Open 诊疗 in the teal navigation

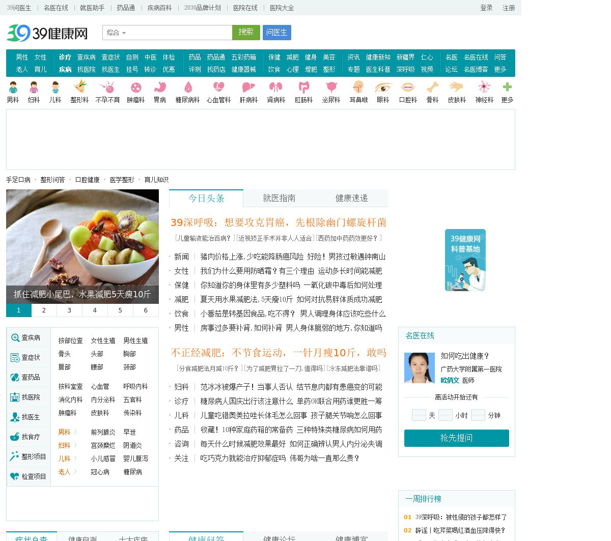(65, 57)
